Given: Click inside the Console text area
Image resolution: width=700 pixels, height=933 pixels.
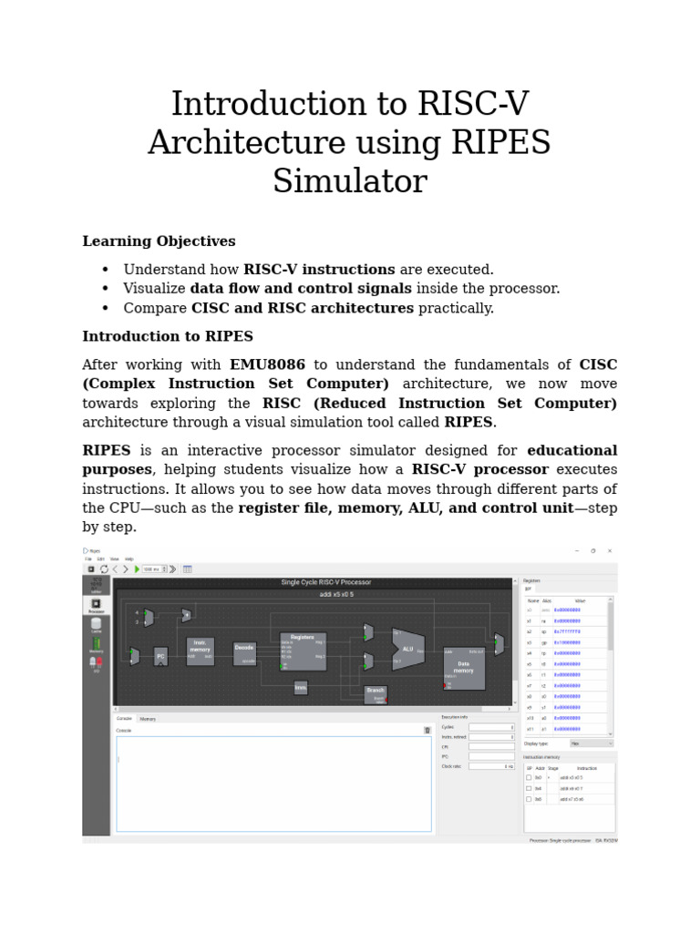Looking at the screenshot, I should click(x=273, y=784).
